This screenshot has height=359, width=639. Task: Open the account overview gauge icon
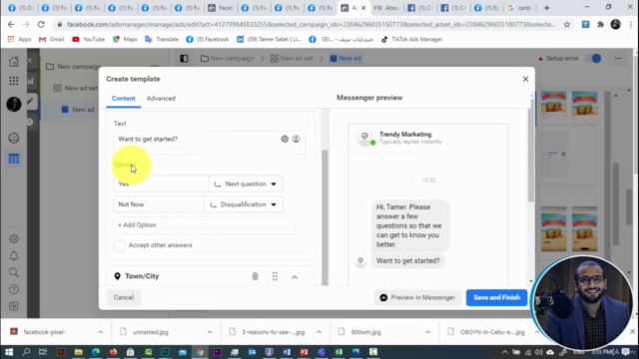tap(13, 138)
